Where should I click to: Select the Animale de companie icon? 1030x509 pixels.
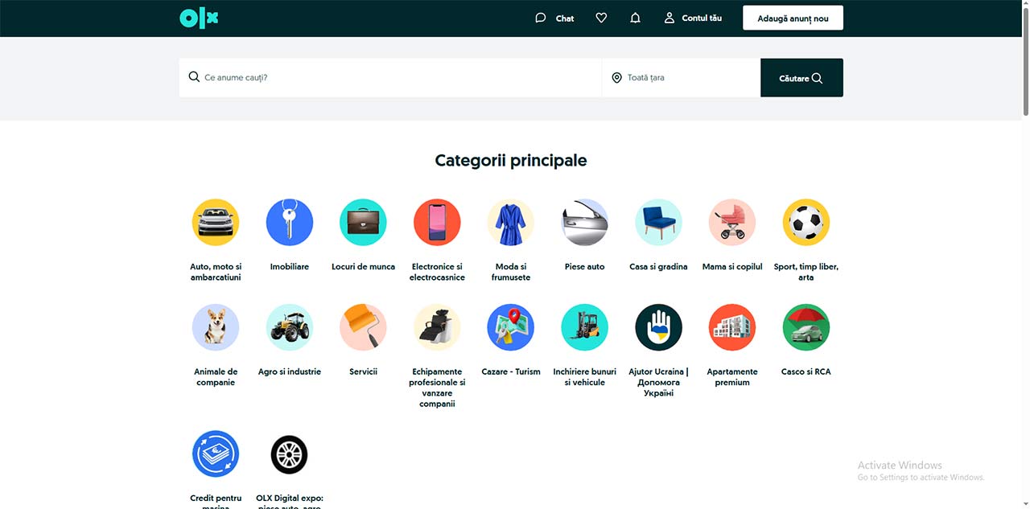click(216, 327)
